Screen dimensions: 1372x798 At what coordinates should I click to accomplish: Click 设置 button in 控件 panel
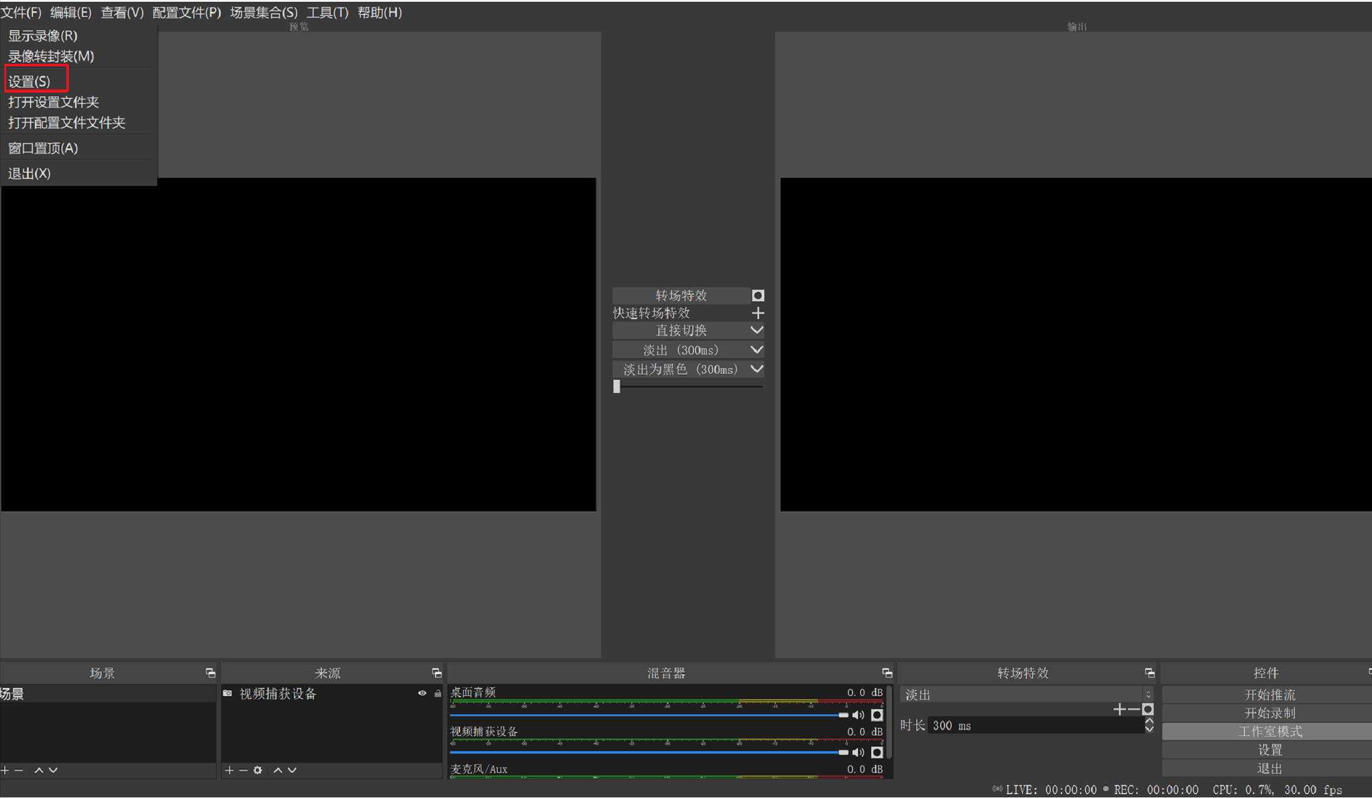coord(1267,750)
